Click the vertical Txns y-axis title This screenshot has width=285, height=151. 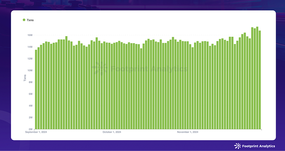point(25,78)
